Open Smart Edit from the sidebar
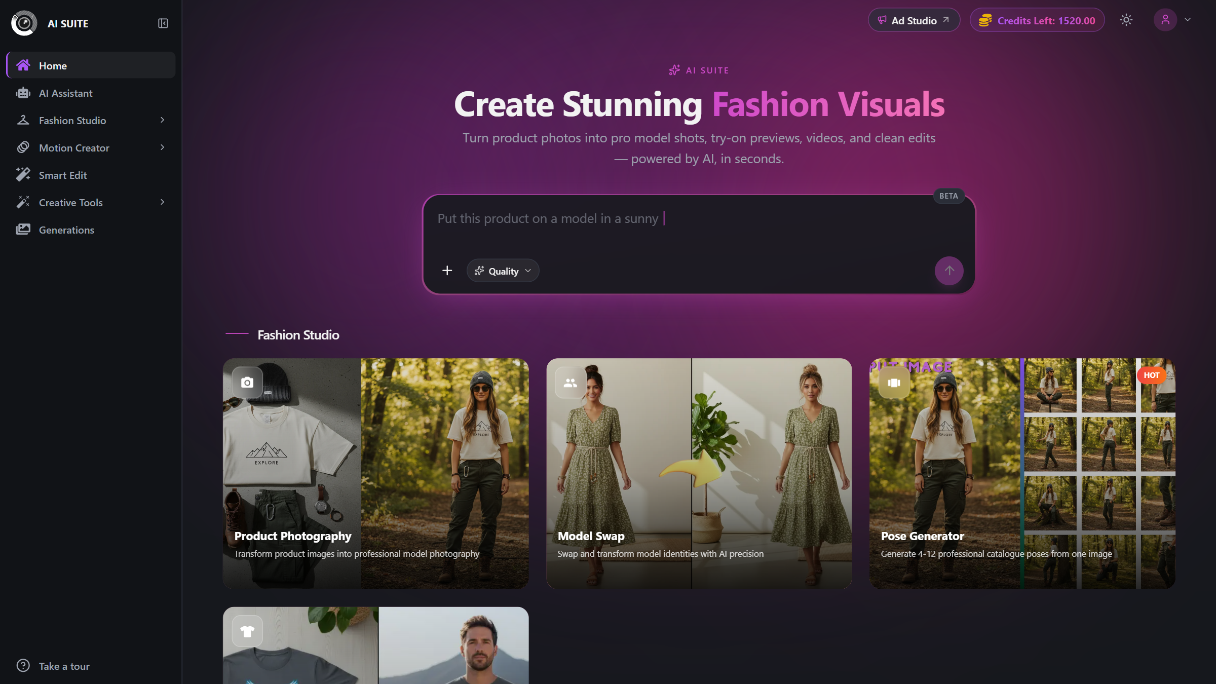Viewport: 1216px width, 684px height. [x=91, y=175]
